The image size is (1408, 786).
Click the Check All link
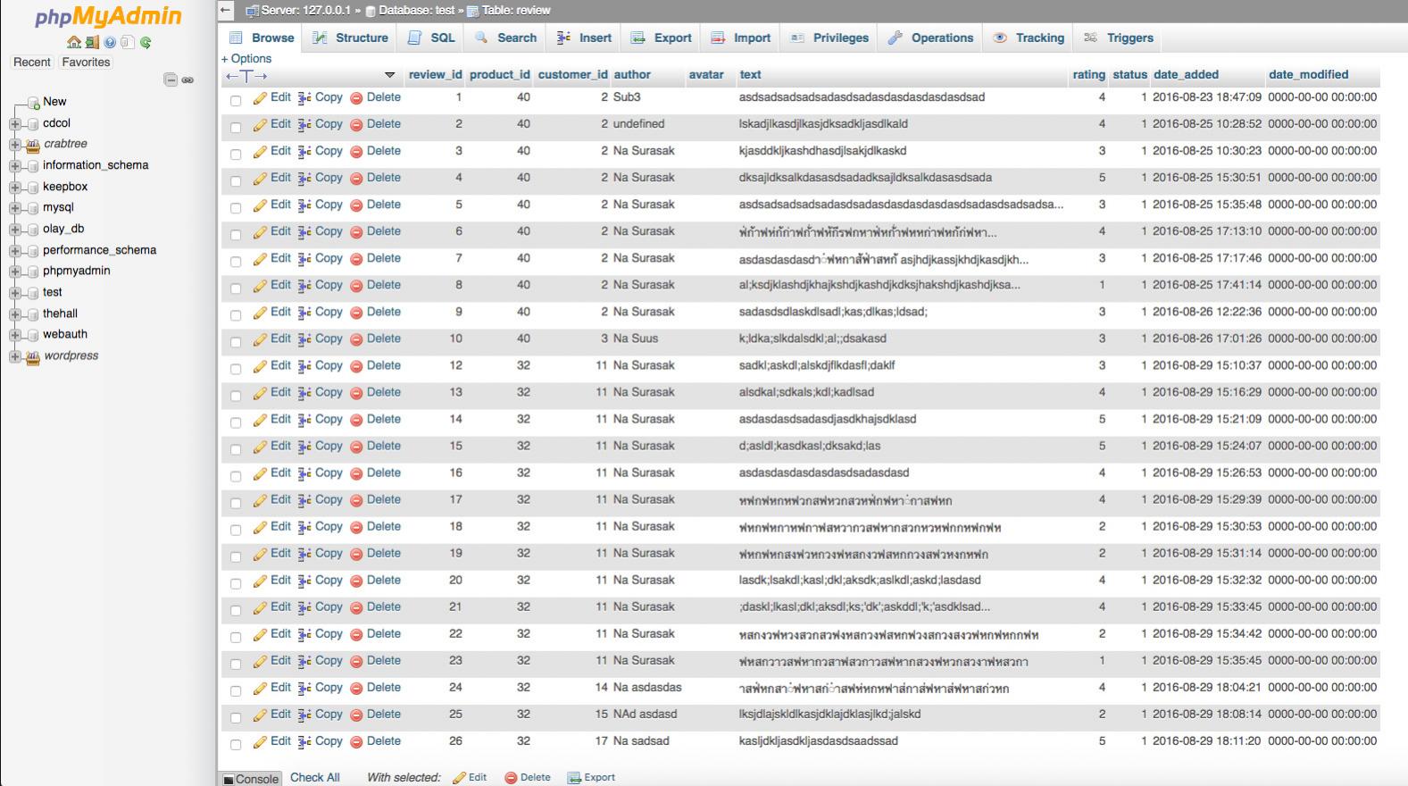[x=314, y=777]
